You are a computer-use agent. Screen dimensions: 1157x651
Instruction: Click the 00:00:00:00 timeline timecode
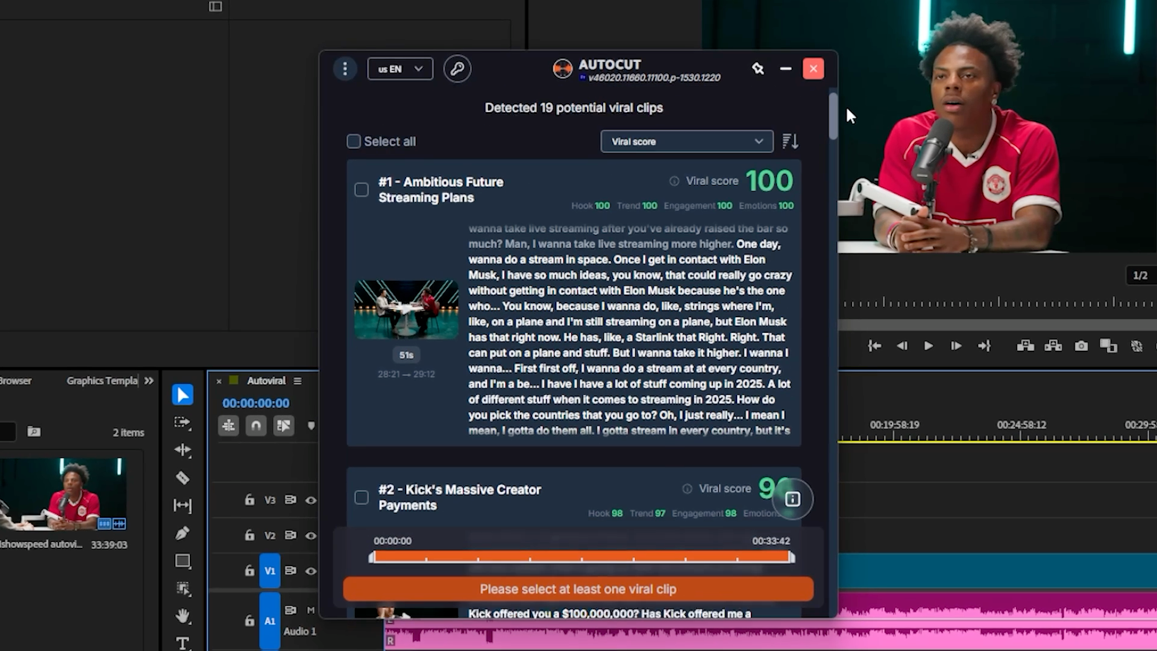click(256, 403)
